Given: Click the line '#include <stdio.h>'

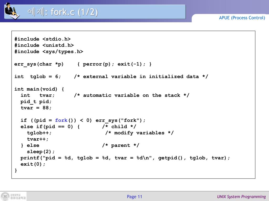Looking at the screenshot, I should pos(43,39).
